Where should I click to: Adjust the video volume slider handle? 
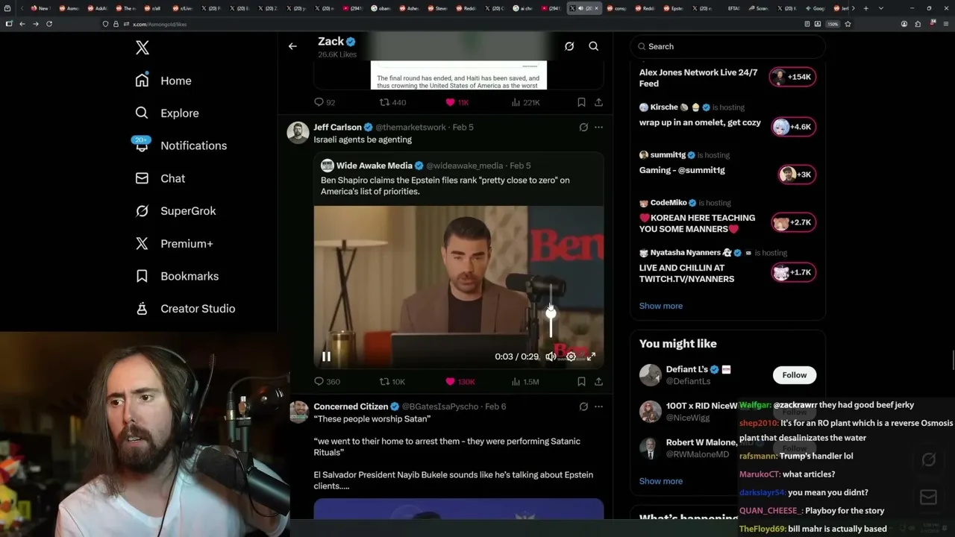[x=551, y=313]
